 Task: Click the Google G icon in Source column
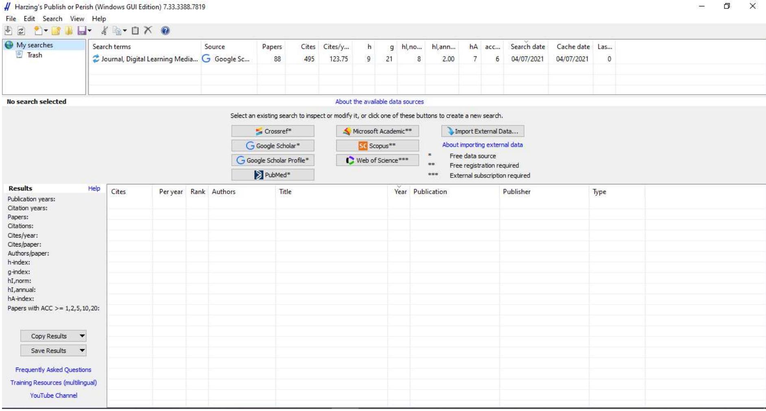[206, 59]
